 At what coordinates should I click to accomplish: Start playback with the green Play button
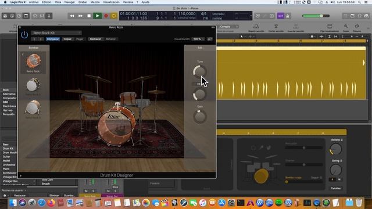(x=97, y=16)
